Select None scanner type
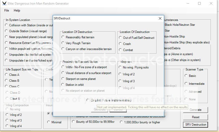 pyautogui.click(x=190, y=99)
